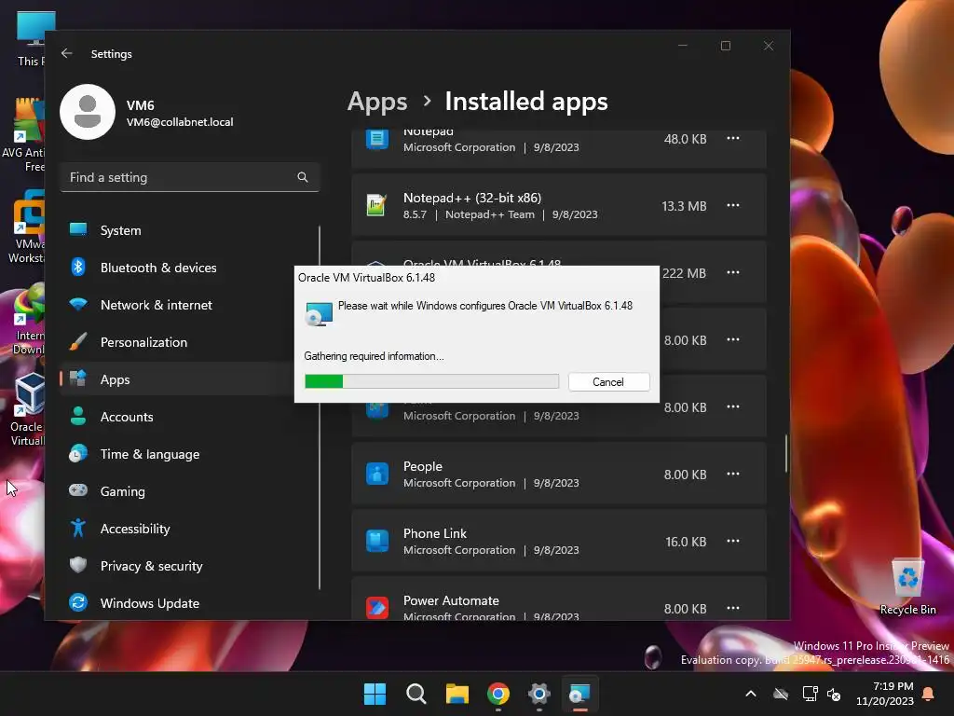Click the OneDrive cloud tray icon
954x716 pixels.
point(781,694)
